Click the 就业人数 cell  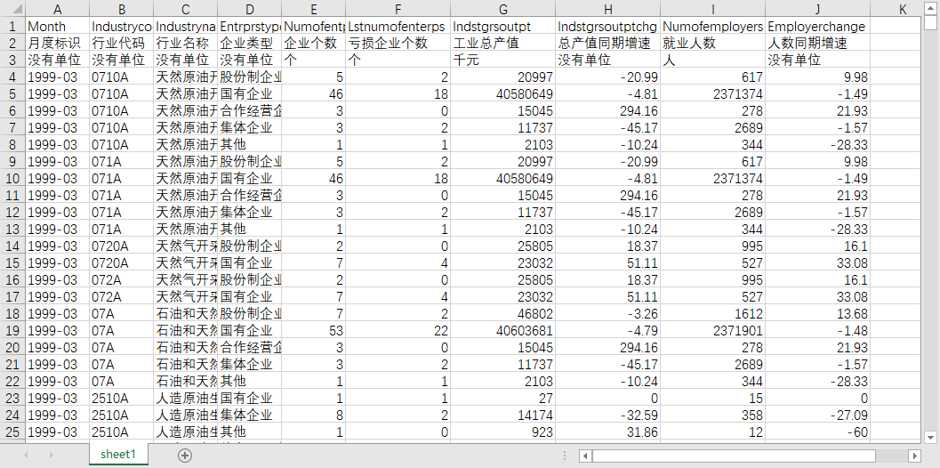713,44
